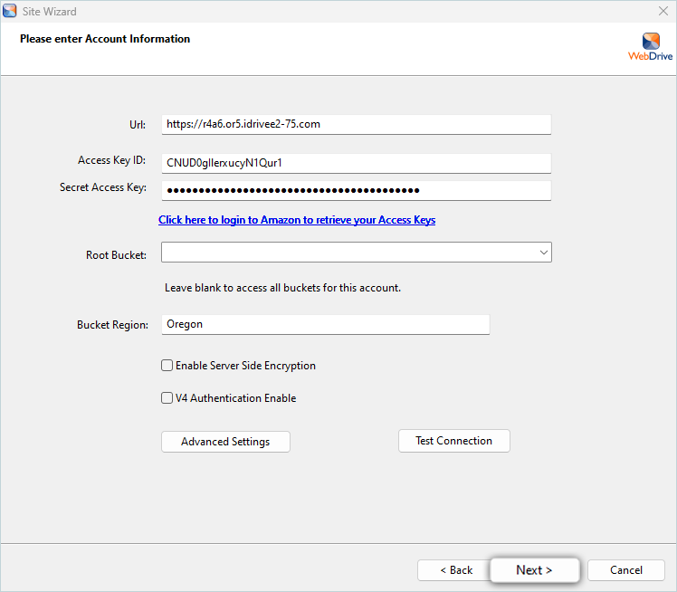Focus the Url input field
Screen dimensions: 677x592
tap(356, 124)
